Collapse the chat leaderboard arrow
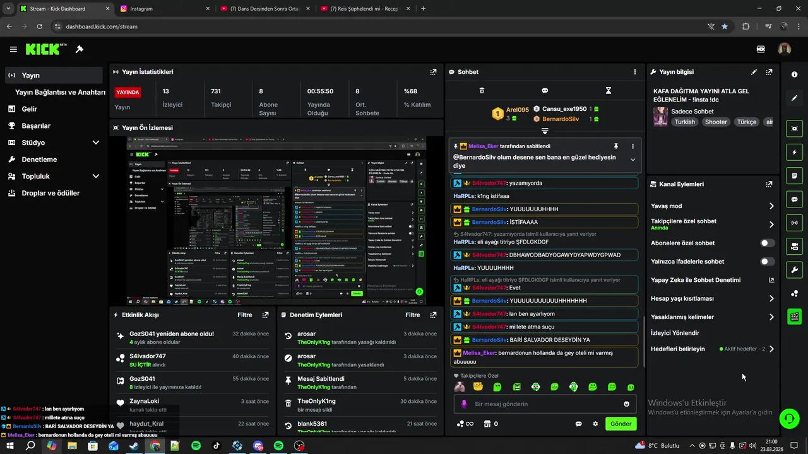This screenshot has height=454, width=808. (545, 131)
